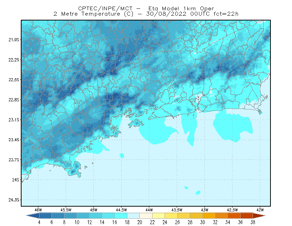Click the legend value 18

coord(127,222)
